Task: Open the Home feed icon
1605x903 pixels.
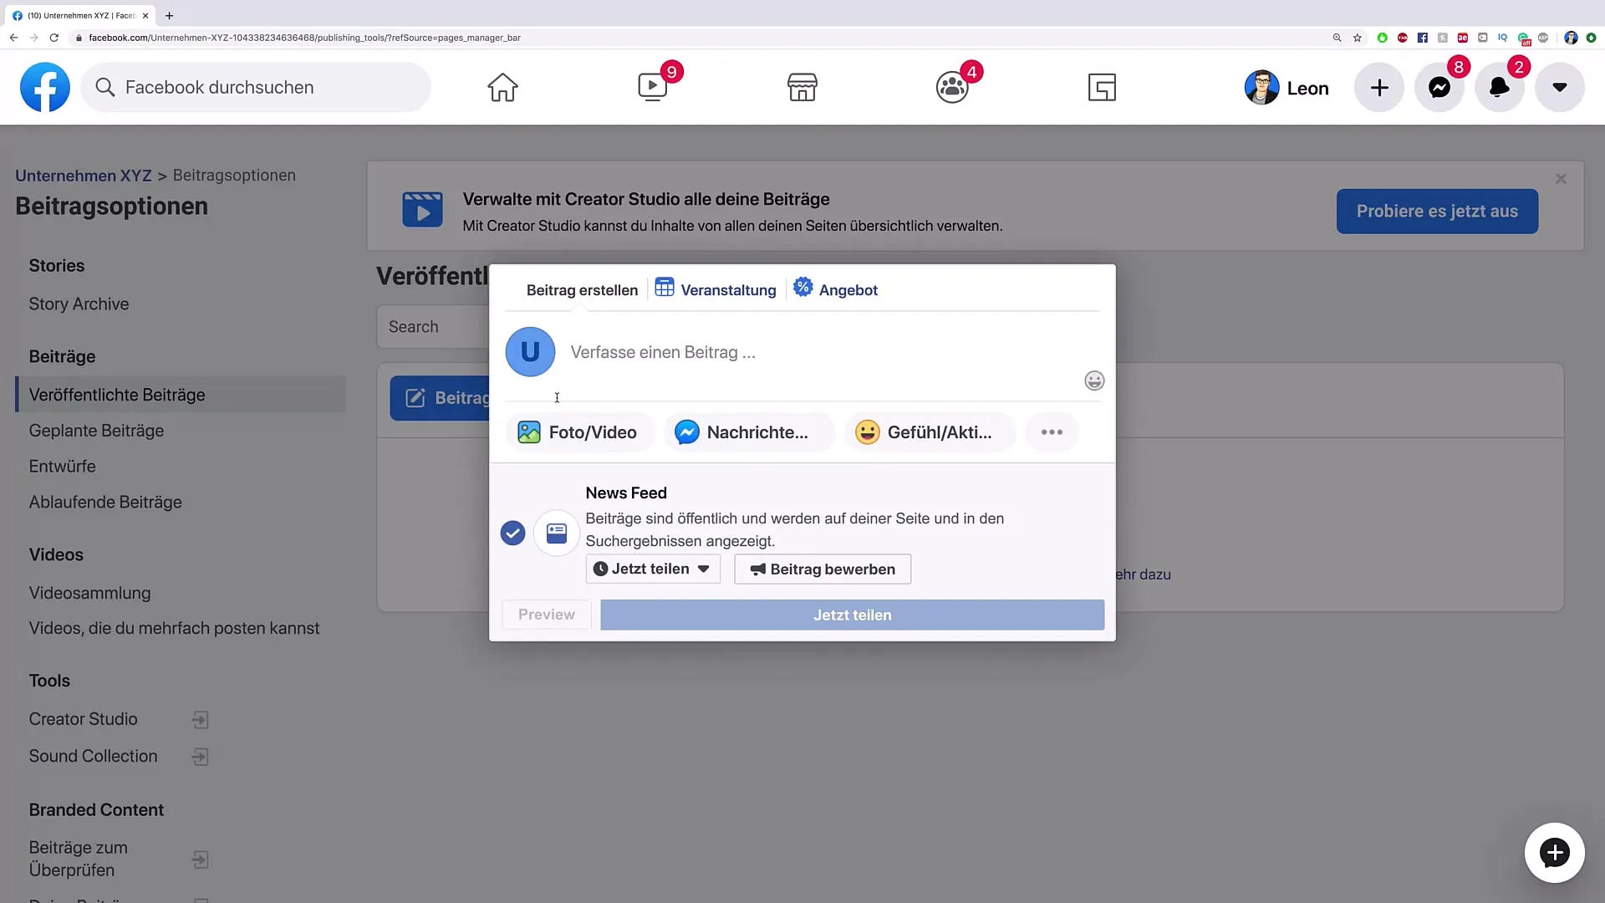Action: (502, 87)
